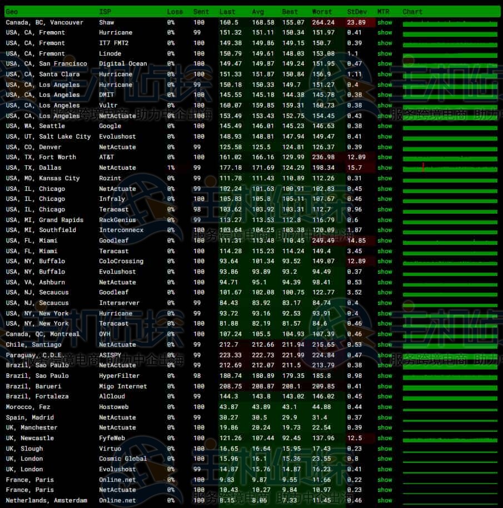Click show for London Cosmic Global row
This screenshot has width=503, height=508.
click(x=385, y=458)
